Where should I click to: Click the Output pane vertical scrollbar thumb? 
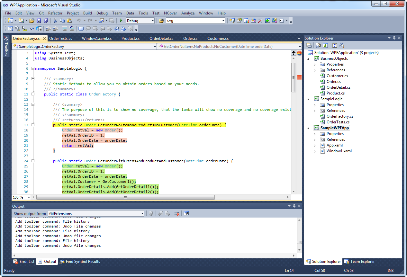coord(299,243)
